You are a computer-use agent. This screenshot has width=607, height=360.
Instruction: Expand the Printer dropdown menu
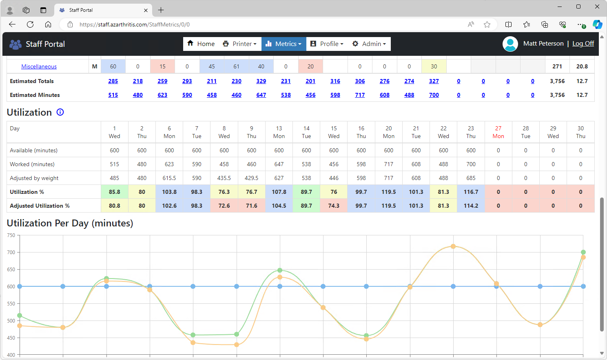click(240, 44)
